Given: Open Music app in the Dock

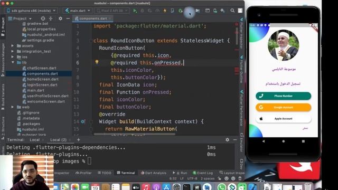Looking at the screenshot, I should tap(146, 186).
